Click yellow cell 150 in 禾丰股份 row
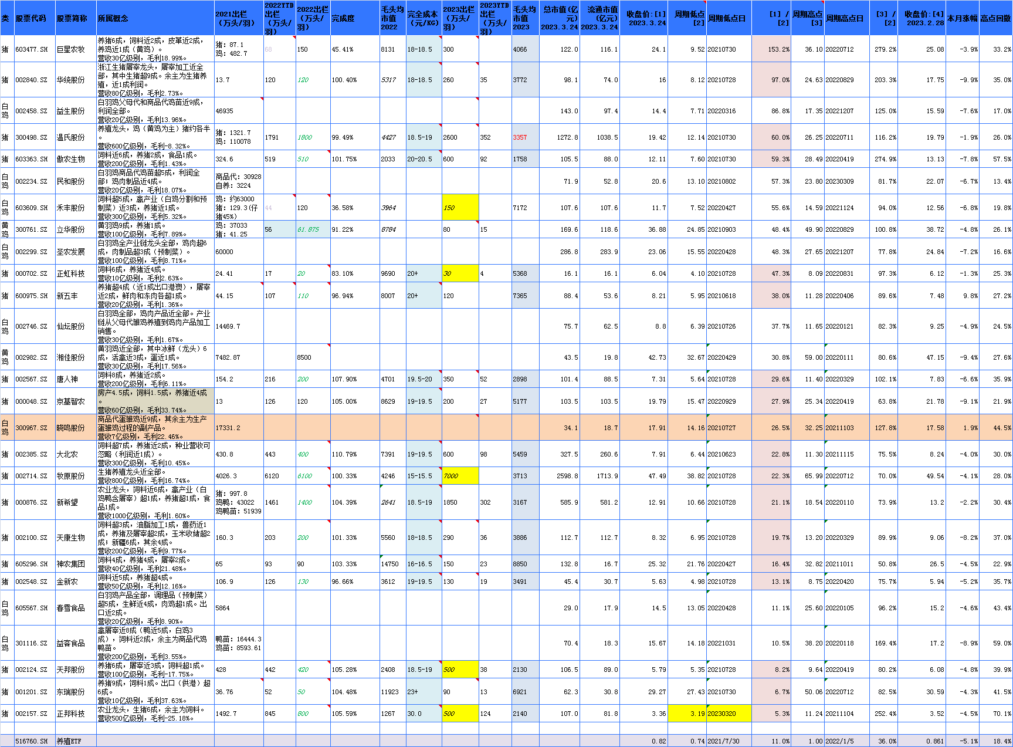Screen dimensions: 1013x747 point(460,208)
